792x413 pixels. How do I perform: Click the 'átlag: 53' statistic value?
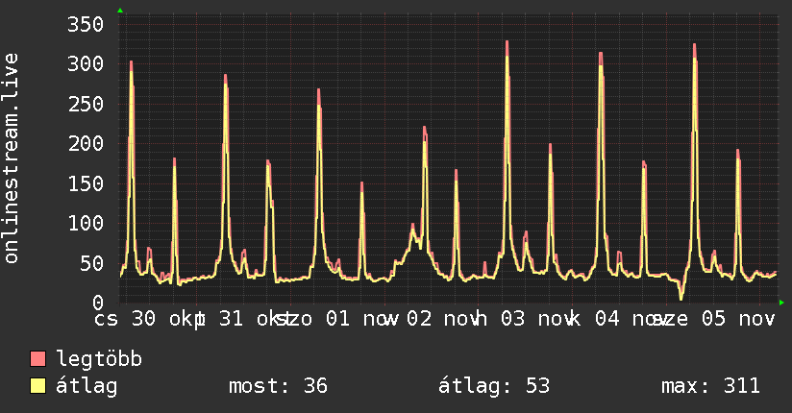(493, 386)
